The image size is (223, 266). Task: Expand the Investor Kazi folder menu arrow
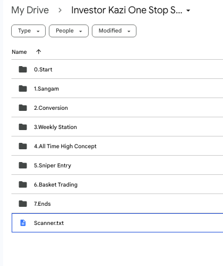click(188, 11)
